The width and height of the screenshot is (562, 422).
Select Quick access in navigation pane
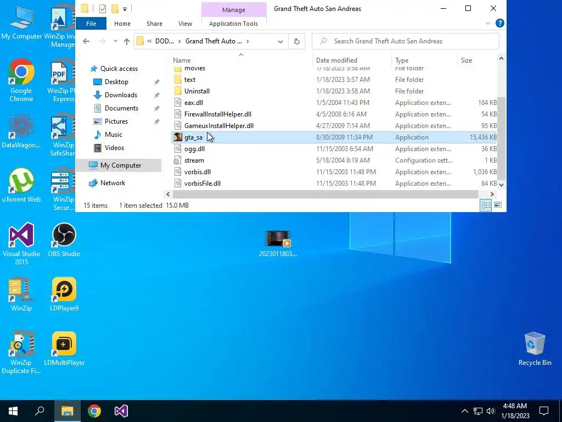coord(119,69)
